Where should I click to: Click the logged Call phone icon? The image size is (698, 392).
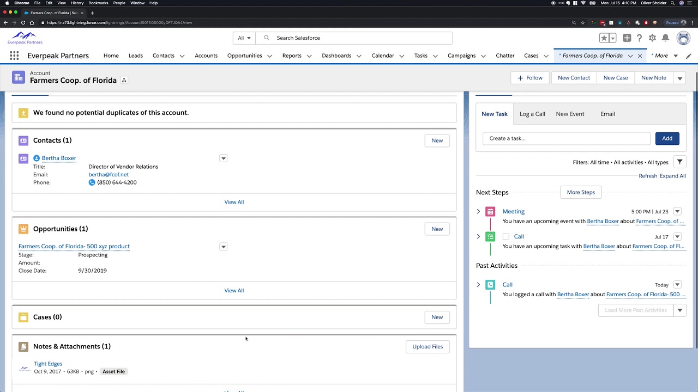tap(490, 285)
